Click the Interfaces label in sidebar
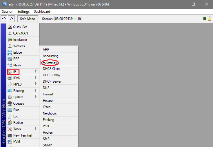The width and height of the screenshot is (213, 147). click(x=20, y=40)
